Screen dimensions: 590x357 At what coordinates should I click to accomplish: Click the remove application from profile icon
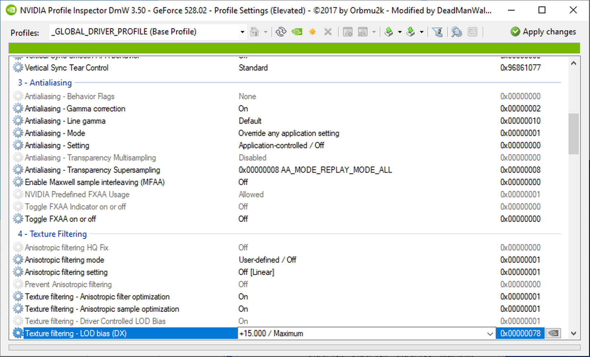pyautogui.click(x=363, y=32)
